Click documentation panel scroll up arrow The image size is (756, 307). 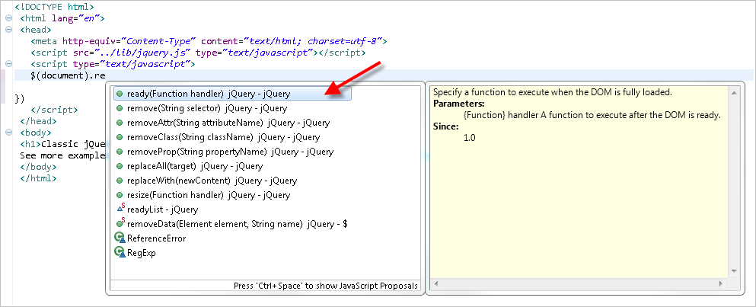click(x=735, y=92)
